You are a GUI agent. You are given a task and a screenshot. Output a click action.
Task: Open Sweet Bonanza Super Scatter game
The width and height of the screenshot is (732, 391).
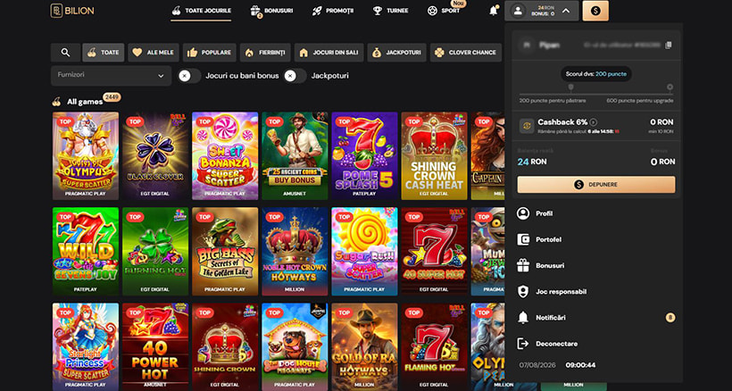225,156
